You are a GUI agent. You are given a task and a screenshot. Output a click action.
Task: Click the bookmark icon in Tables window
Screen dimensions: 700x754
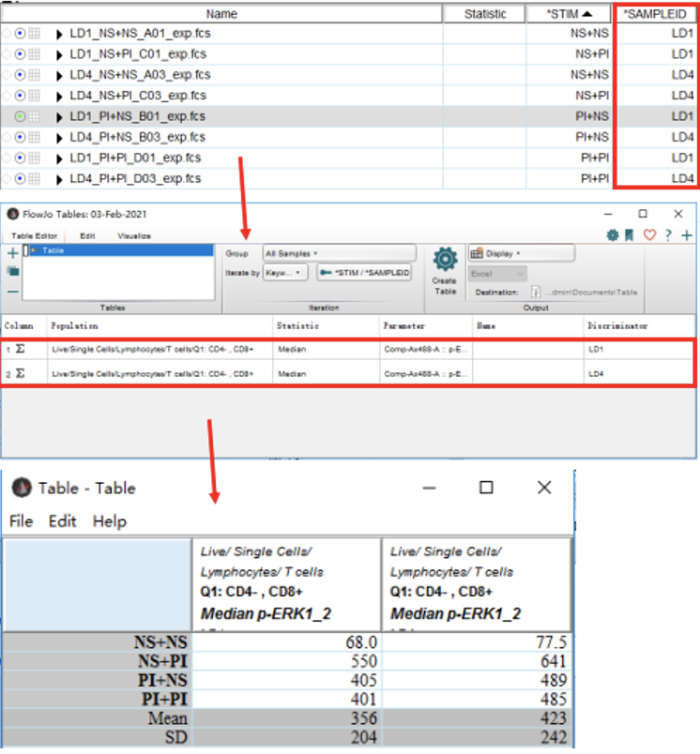(x=630, y=235)
